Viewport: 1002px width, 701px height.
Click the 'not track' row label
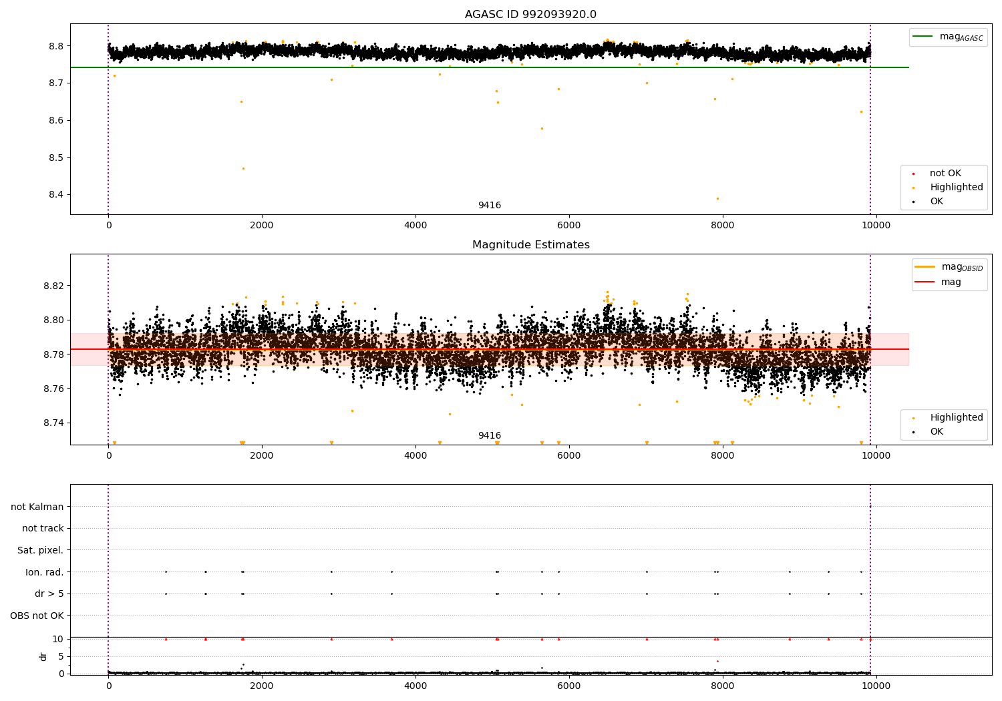43,529
